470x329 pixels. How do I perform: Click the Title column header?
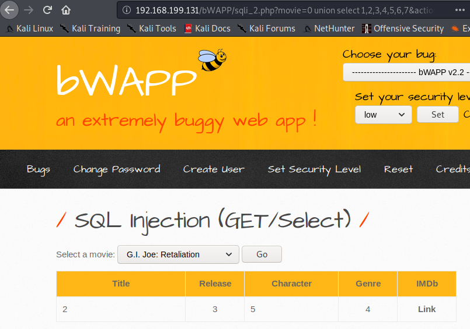[121, 284]
